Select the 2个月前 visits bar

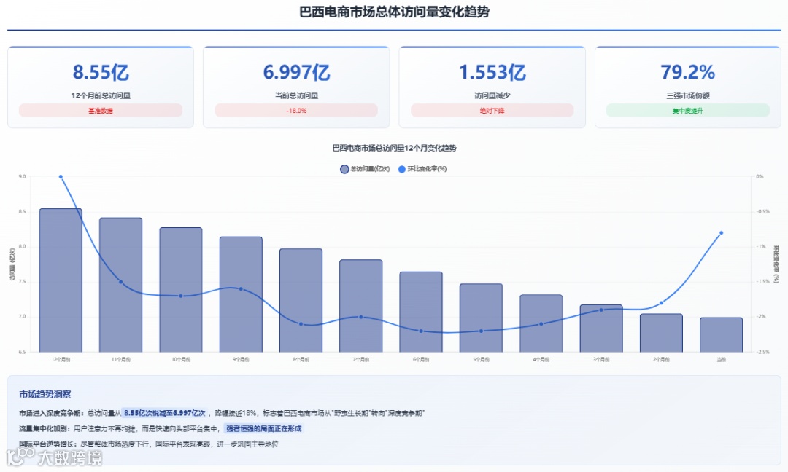click(x=661, y=333)
